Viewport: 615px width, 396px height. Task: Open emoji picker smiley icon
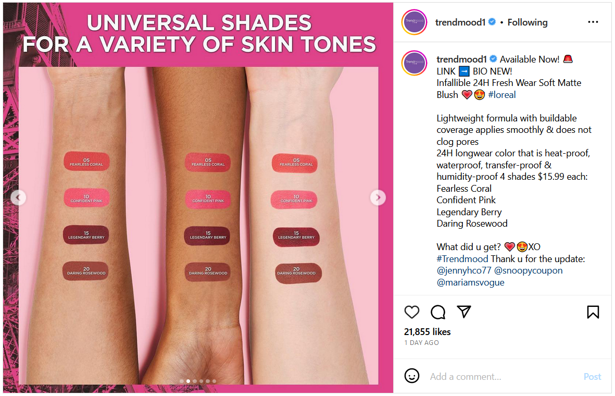411,376
